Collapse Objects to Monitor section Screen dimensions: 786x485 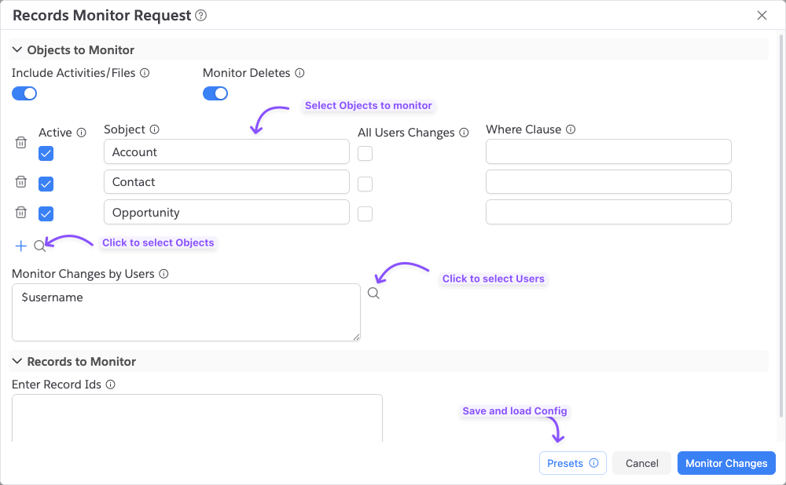17,50
